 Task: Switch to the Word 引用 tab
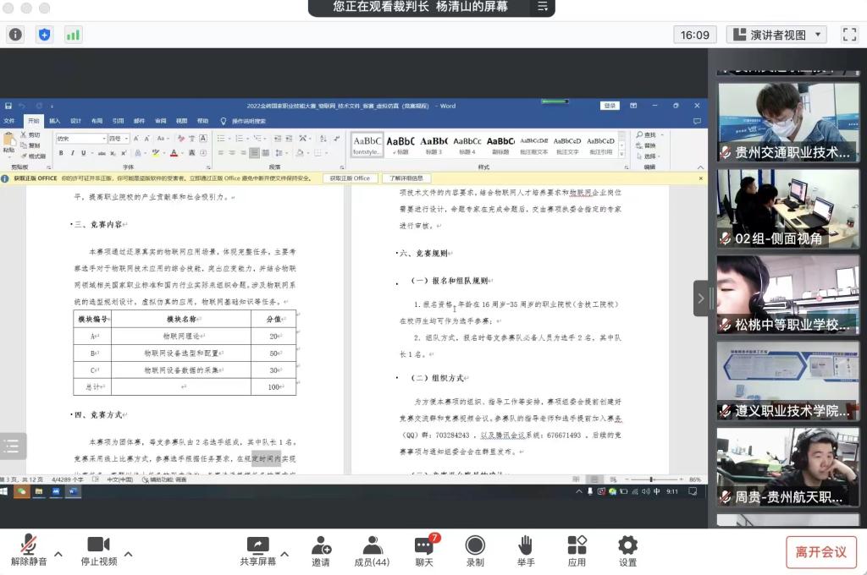point(119,121)
